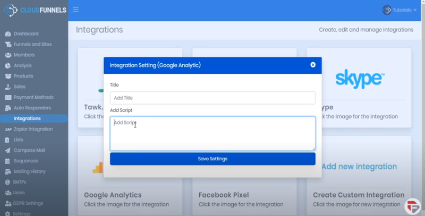The height and width of the screenshot is (216, 425).
Task: Toggle sidebar with hamburger menu icon
Action: tap(76, 10)
